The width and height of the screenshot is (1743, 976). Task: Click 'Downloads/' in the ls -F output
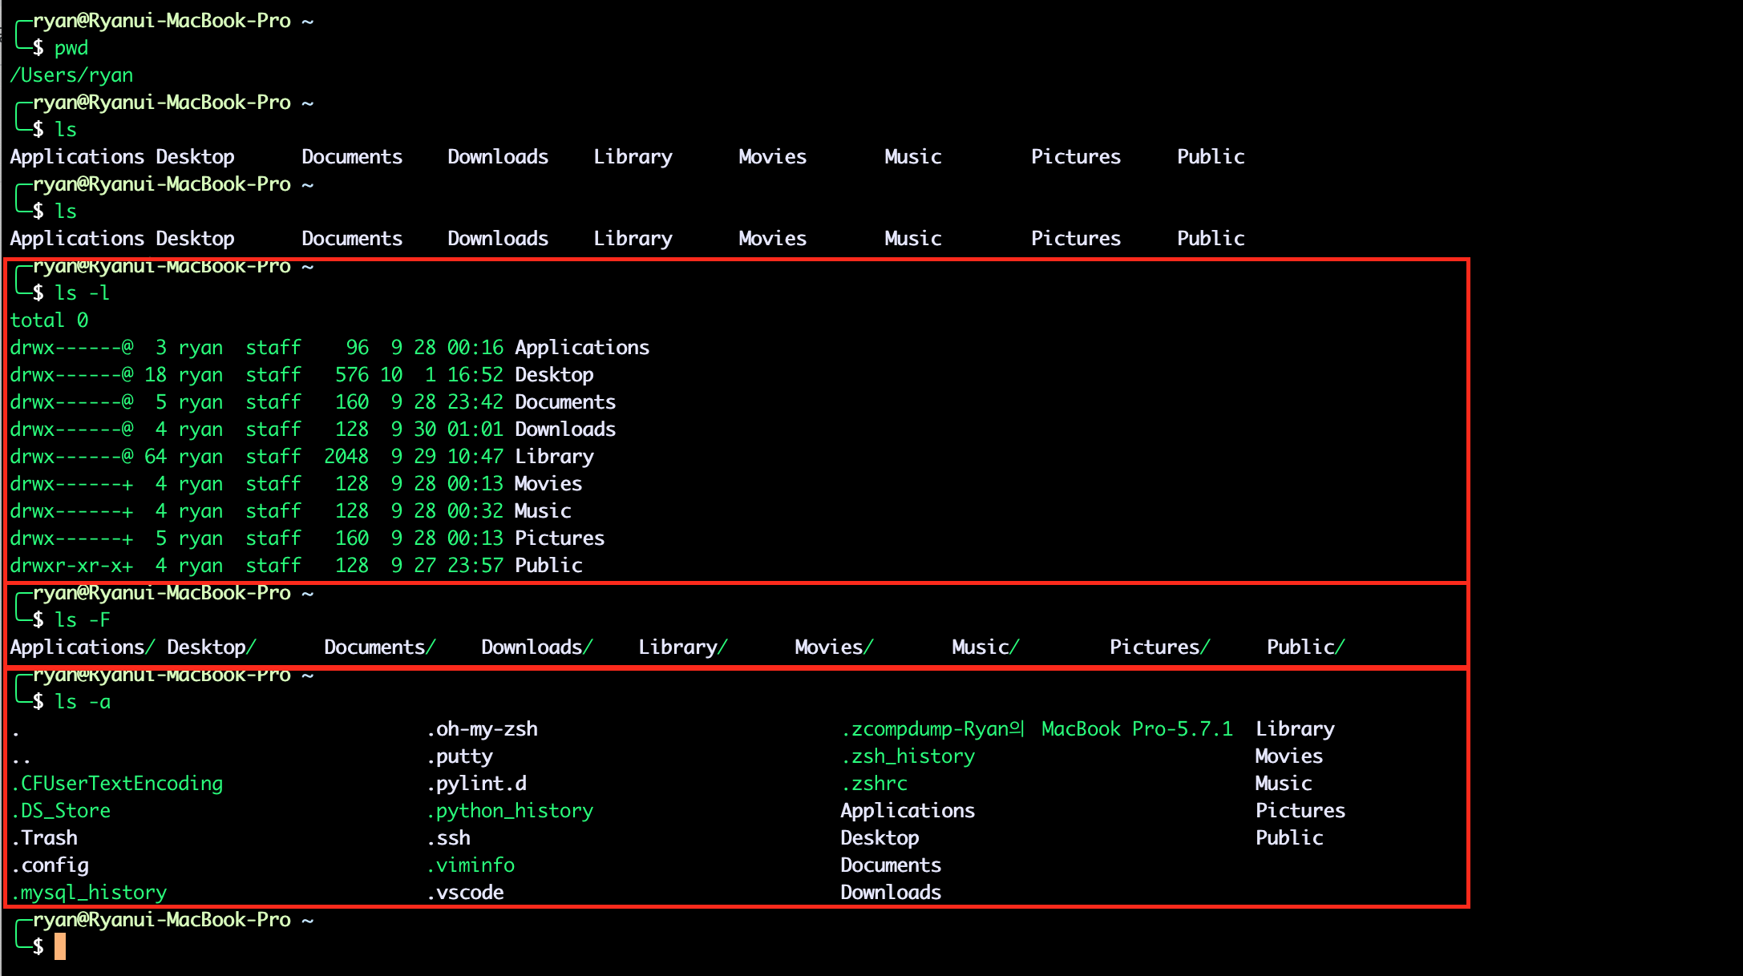pos(536,647)
